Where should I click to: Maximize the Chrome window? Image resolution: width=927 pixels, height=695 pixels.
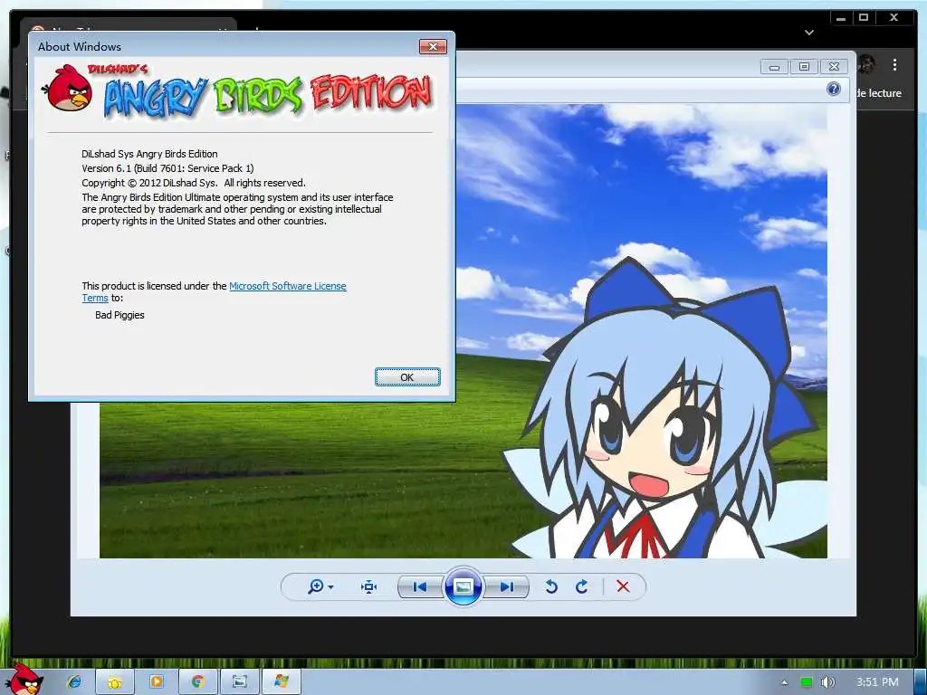coord(864,18)
